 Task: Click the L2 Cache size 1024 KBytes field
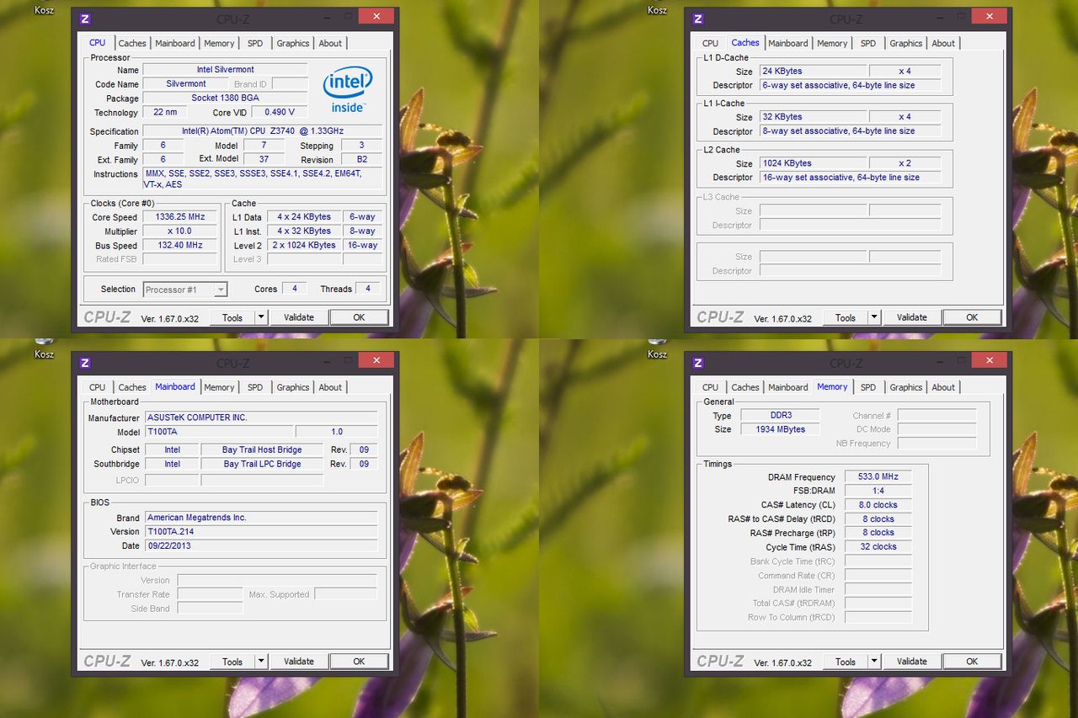[813, 163]
